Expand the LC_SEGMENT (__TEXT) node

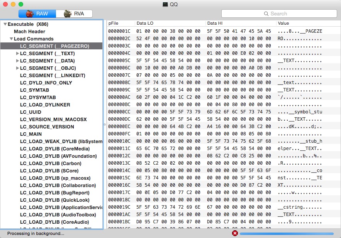click(17, 53)
